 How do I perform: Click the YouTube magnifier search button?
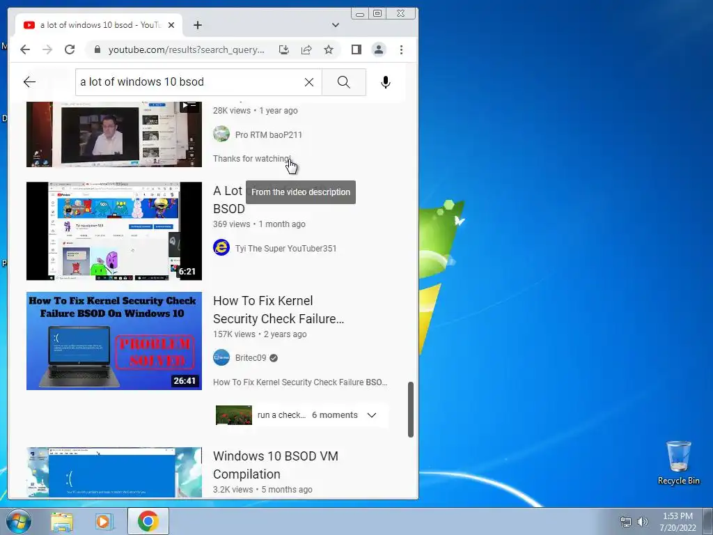(344, 82)
